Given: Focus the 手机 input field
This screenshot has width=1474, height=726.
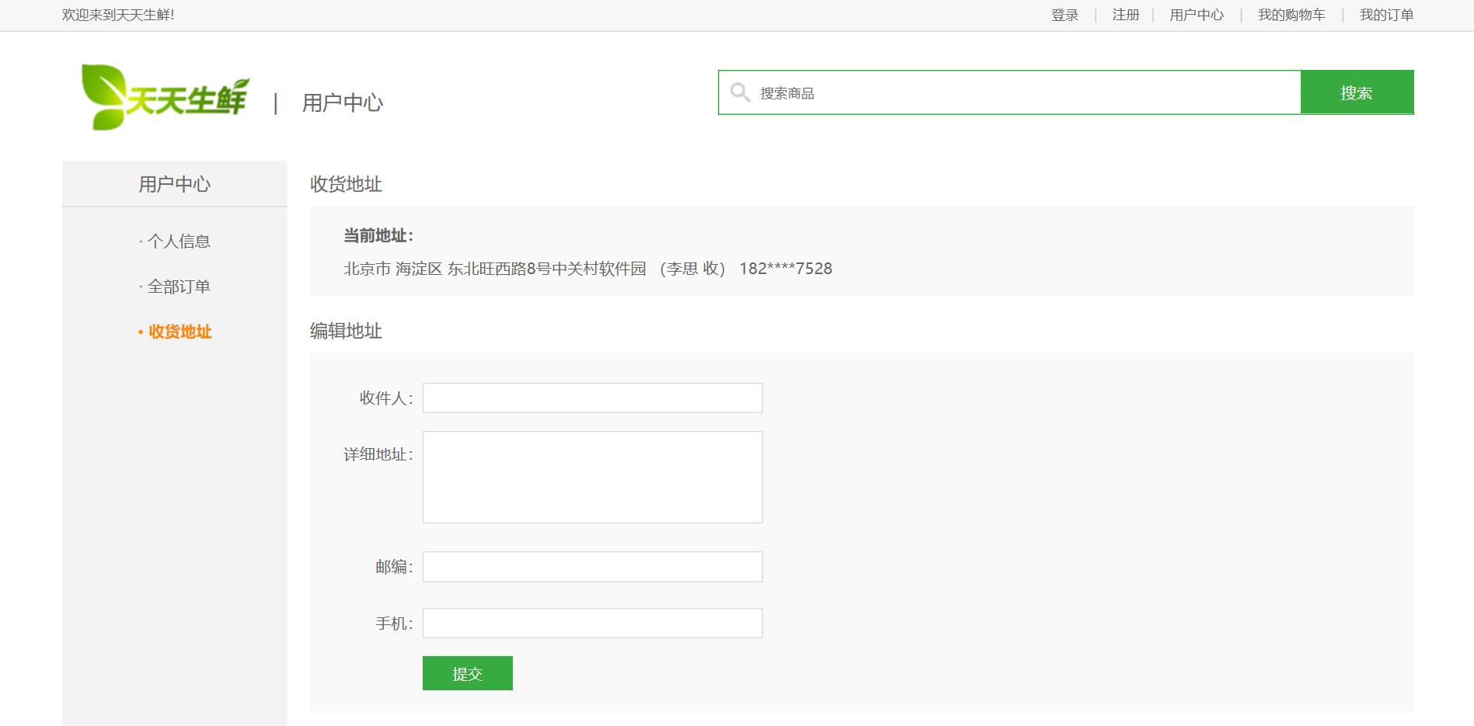Looking at the screenshot, I should tap(592, 623).
